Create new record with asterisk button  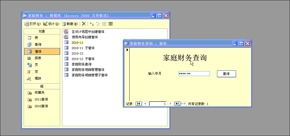[184, 104]
